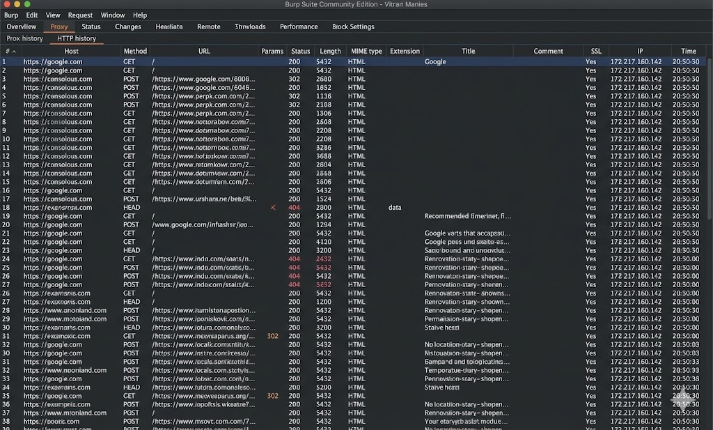Open the Burp menu

click(x=10, y=15)
